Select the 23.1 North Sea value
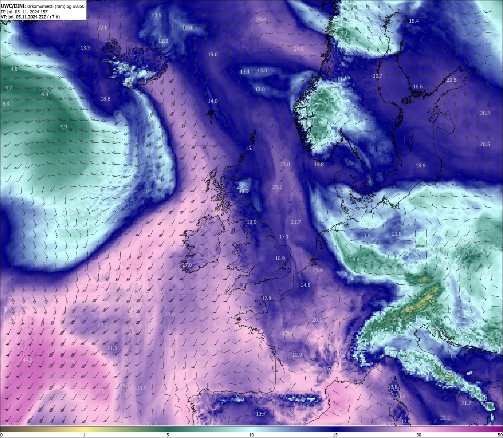This screenshot has height=438, width=503. pos(277,187)
